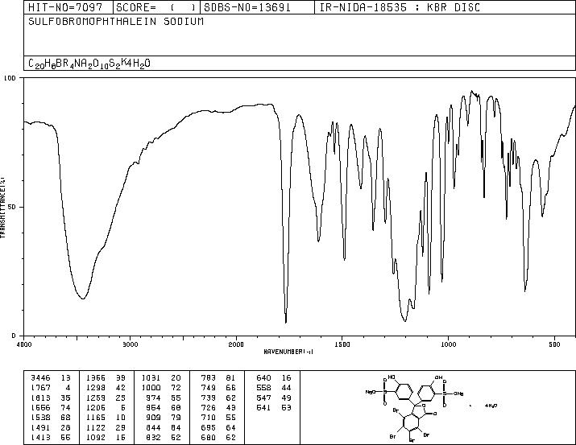Select peak table entry 964
The height and width of the screenshot is (445, 576).
[163, 407]
